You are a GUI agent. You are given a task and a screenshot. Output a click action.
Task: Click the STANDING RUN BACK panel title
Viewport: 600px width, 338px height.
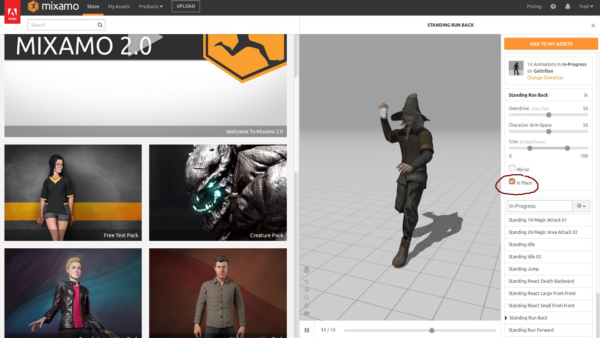[450, 25]
